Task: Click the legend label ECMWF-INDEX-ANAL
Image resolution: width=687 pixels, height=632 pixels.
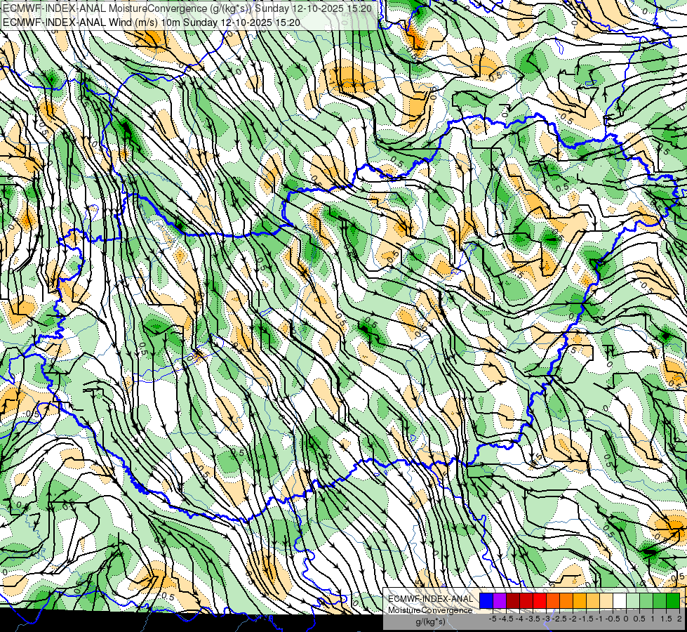Action: tap(430, 599)
